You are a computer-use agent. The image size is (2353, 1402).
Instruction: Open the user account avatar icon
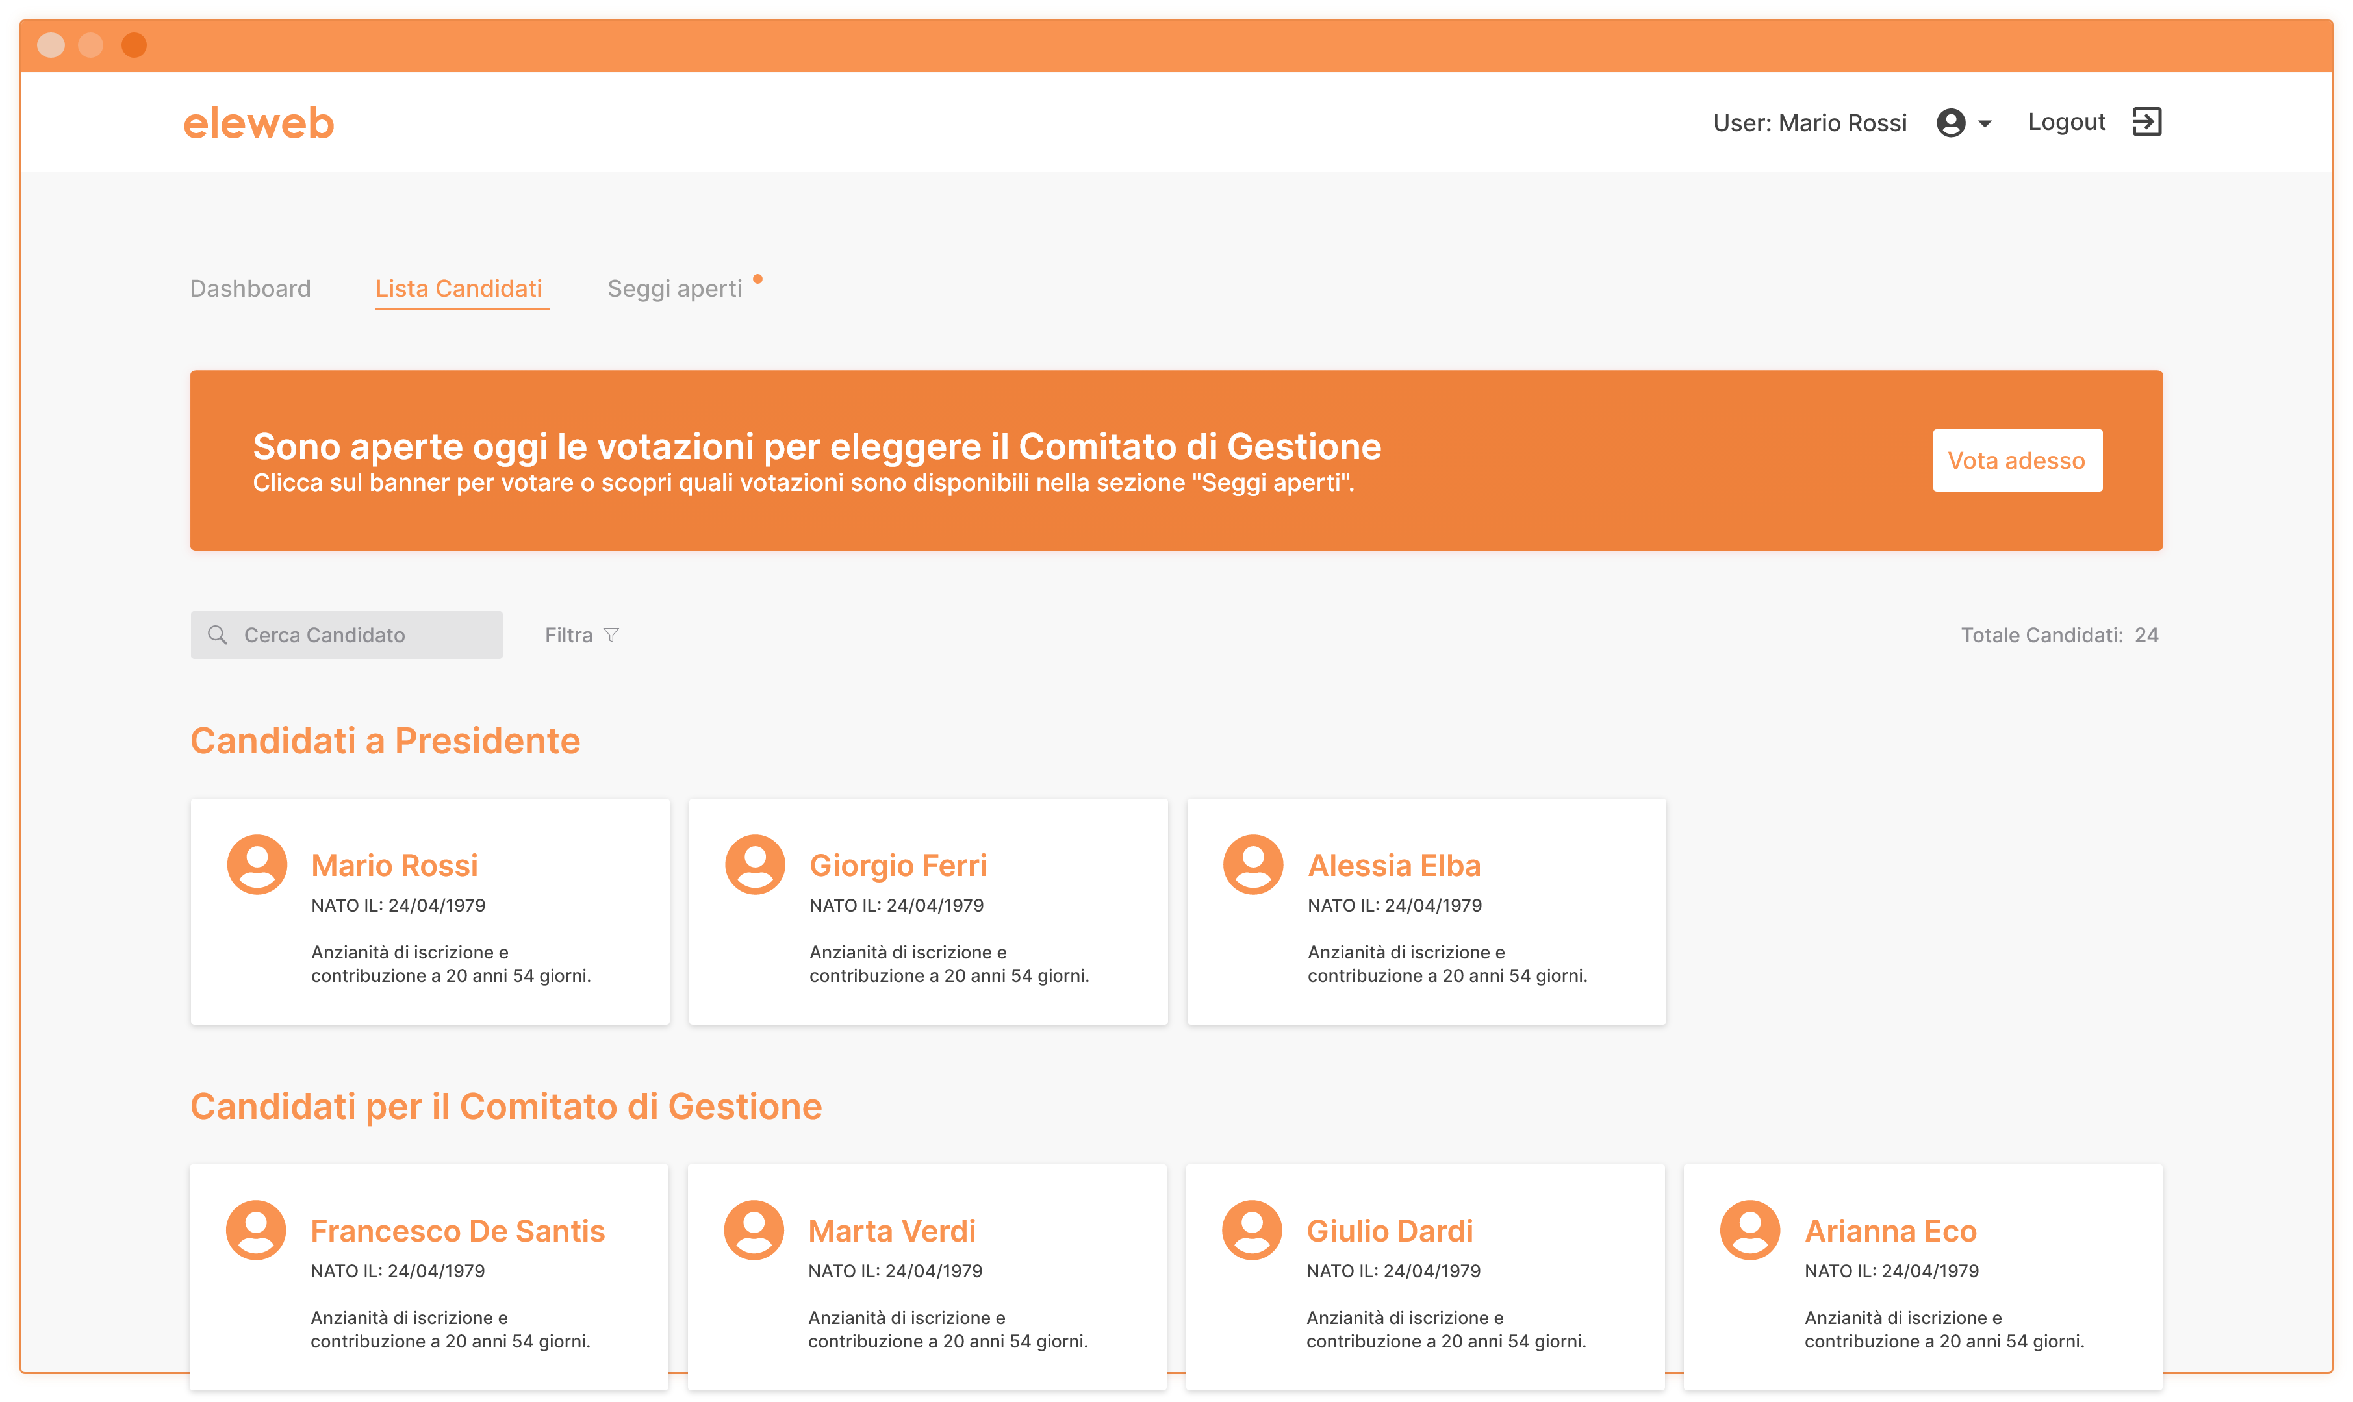1950,123
